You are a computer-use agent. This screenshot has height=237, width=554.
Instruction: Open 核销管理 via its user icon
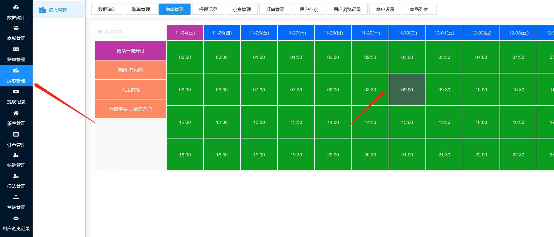click(x=16, y=155)
